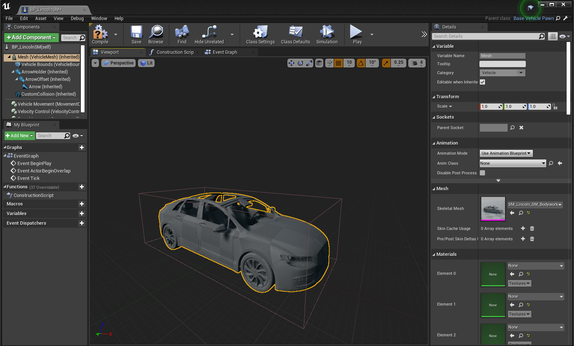Open the Anim Class dropdown
The width and height of the screenshot is (574, 346).
click(x=512, y=163)
